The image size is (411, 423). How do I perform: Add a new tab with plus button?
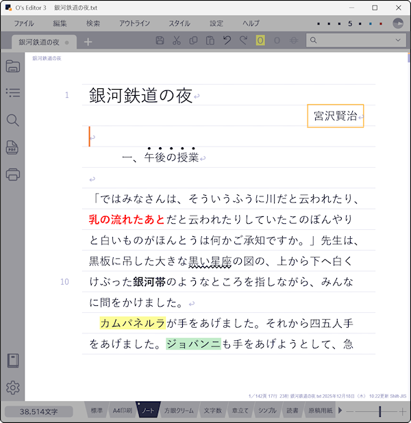pos(88,42)
